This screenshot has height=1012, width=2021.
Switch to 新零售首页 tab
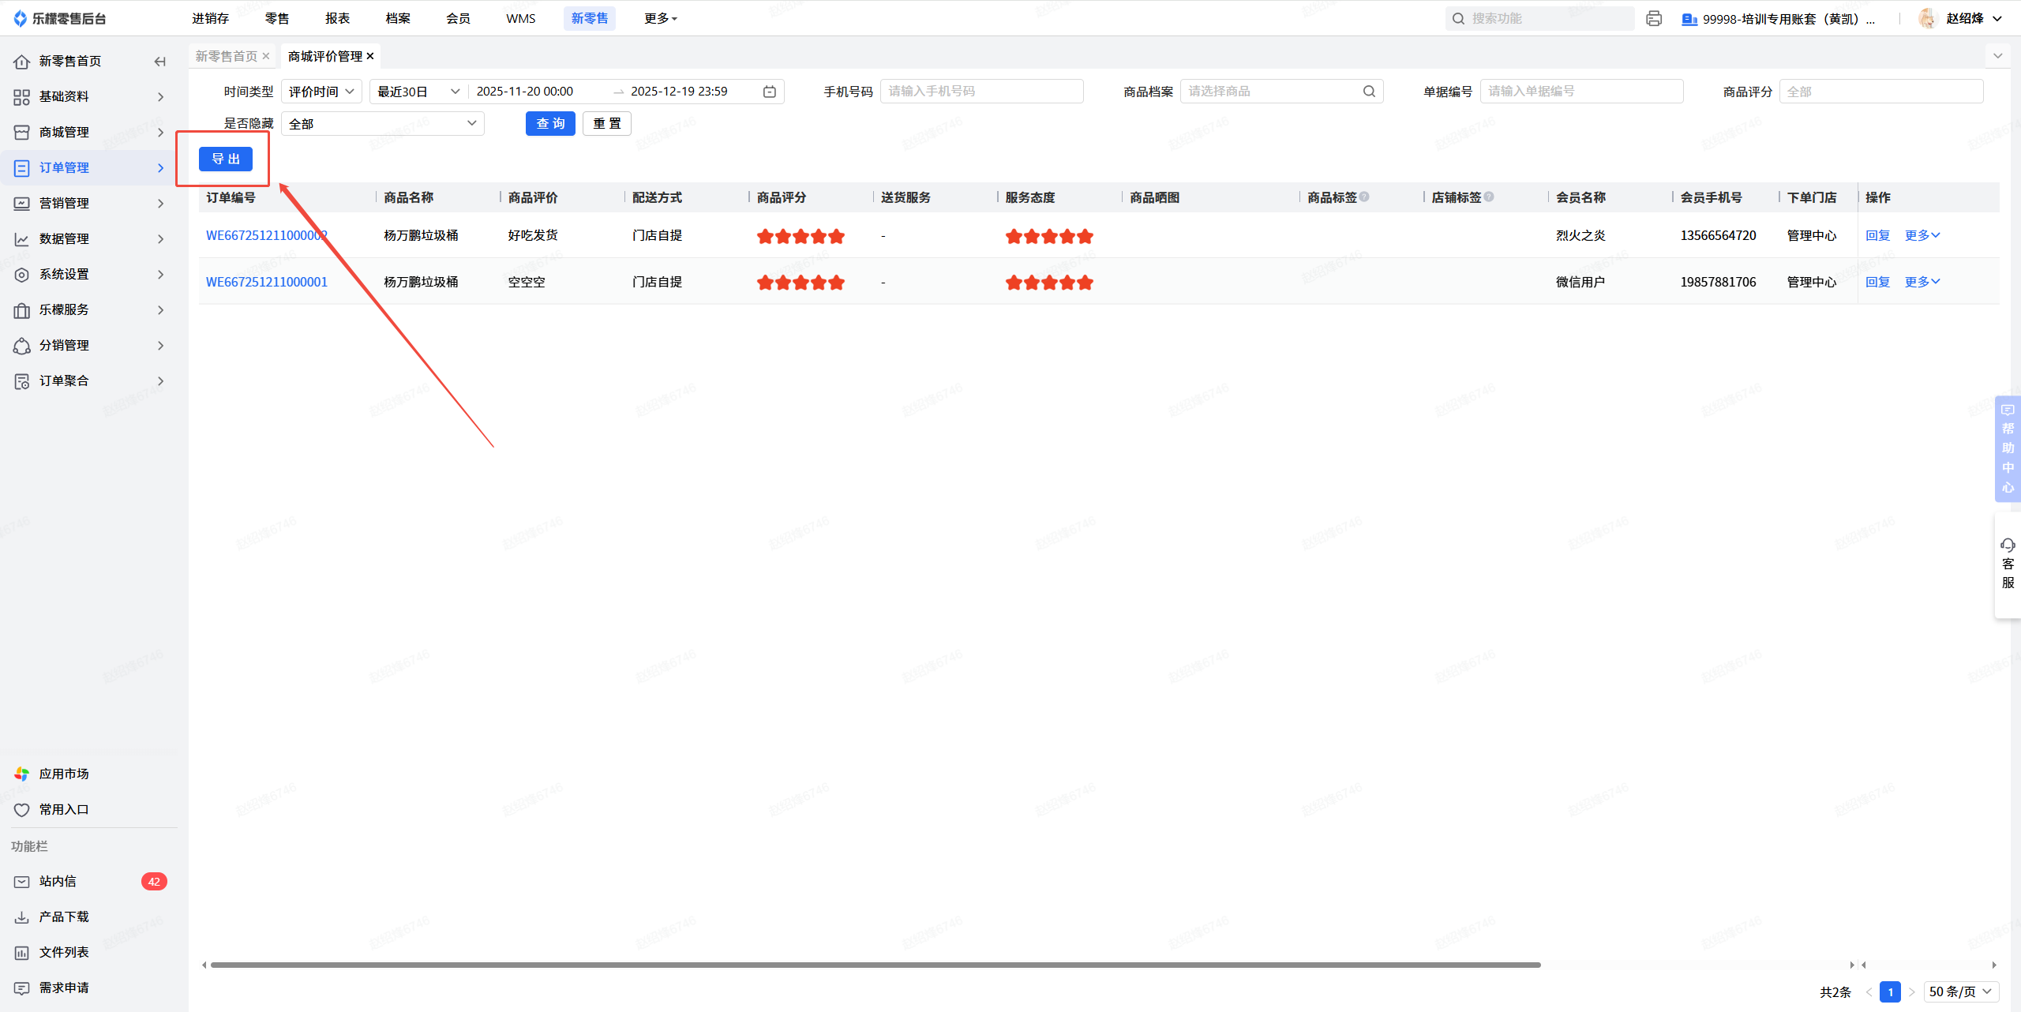(227, 56)
